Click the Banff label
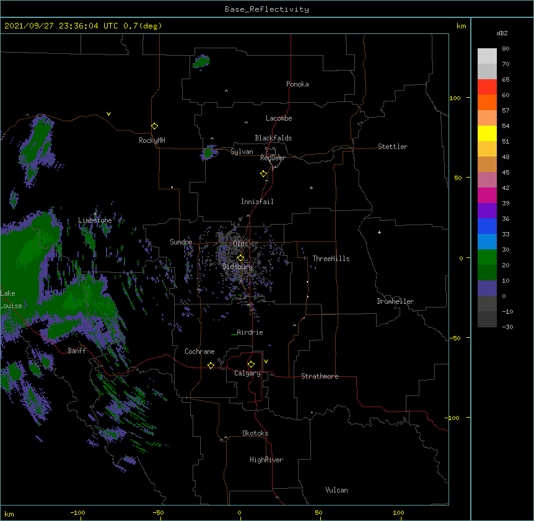 tap(77, 351)
